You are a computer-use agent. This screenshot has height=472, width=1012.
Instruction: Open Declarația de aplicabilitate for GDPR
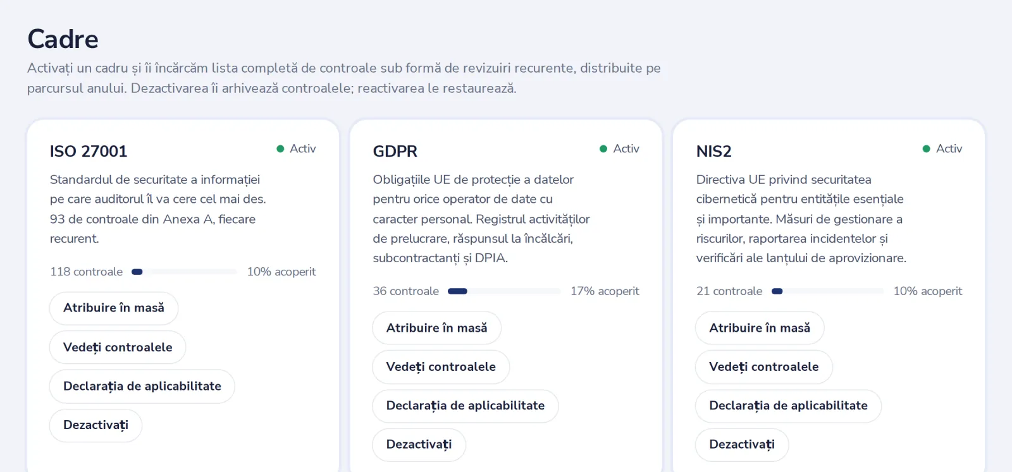466,406
